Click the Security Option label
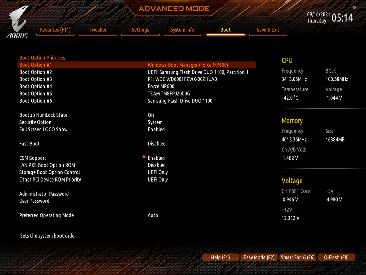Viewport: 366px width, 275px height. [35, 122]
